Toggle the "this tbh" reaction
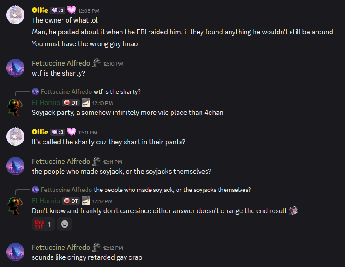The image size is (345, 267). pyautogui.click(x=43, y=224)
